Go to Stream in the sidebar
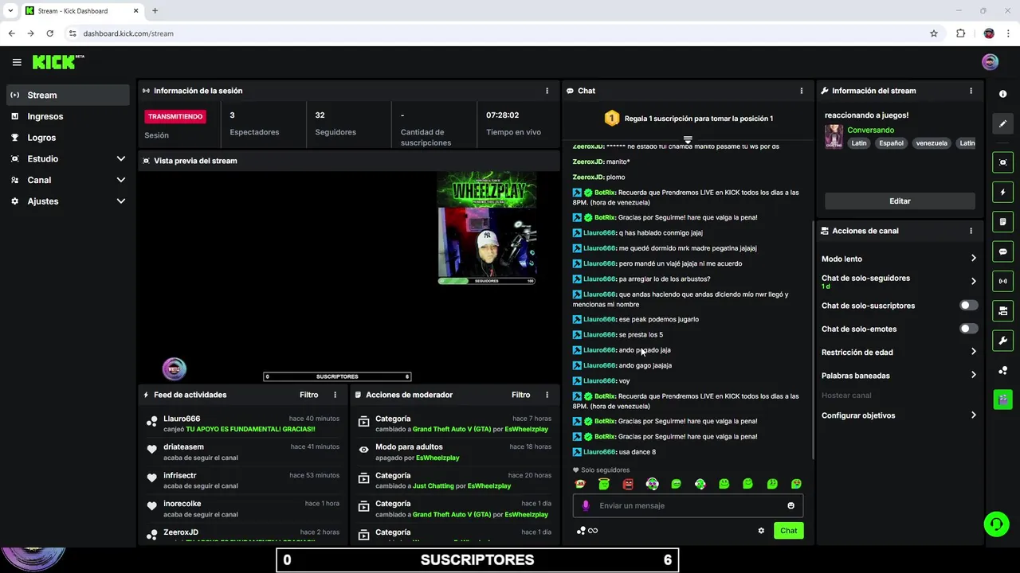 point(67,95)
